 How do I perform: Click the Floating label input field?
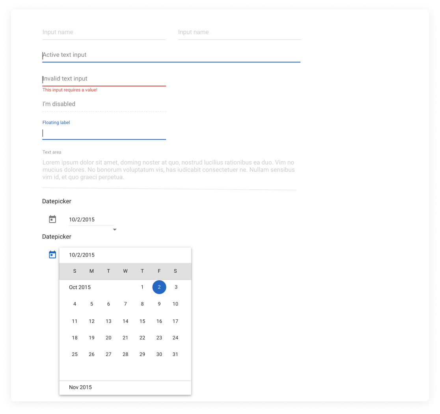pyautogui.click(x=104, y=133)
